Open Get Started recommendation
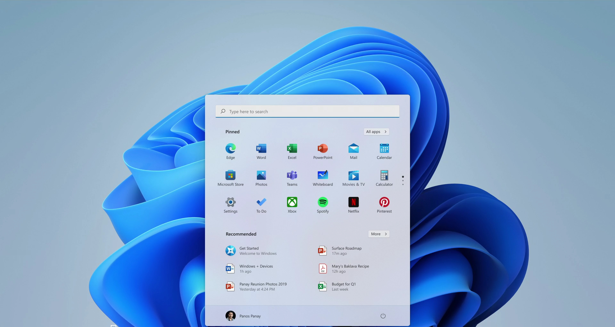Screen dimensions: 615x327 251,251
